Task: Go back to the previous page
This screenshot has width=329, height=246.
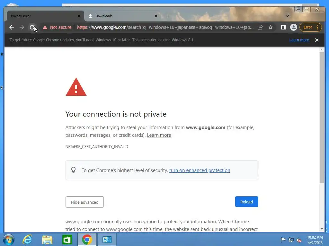Action: pyautogui.click(x=12, y=27)
